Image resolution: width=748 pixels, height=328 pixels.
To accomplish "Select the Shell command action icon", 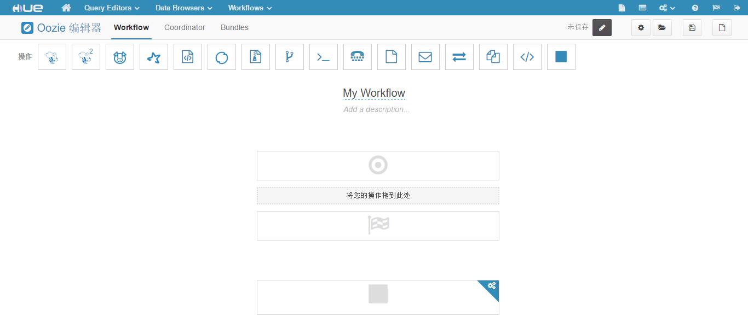I will click(324, 57).
